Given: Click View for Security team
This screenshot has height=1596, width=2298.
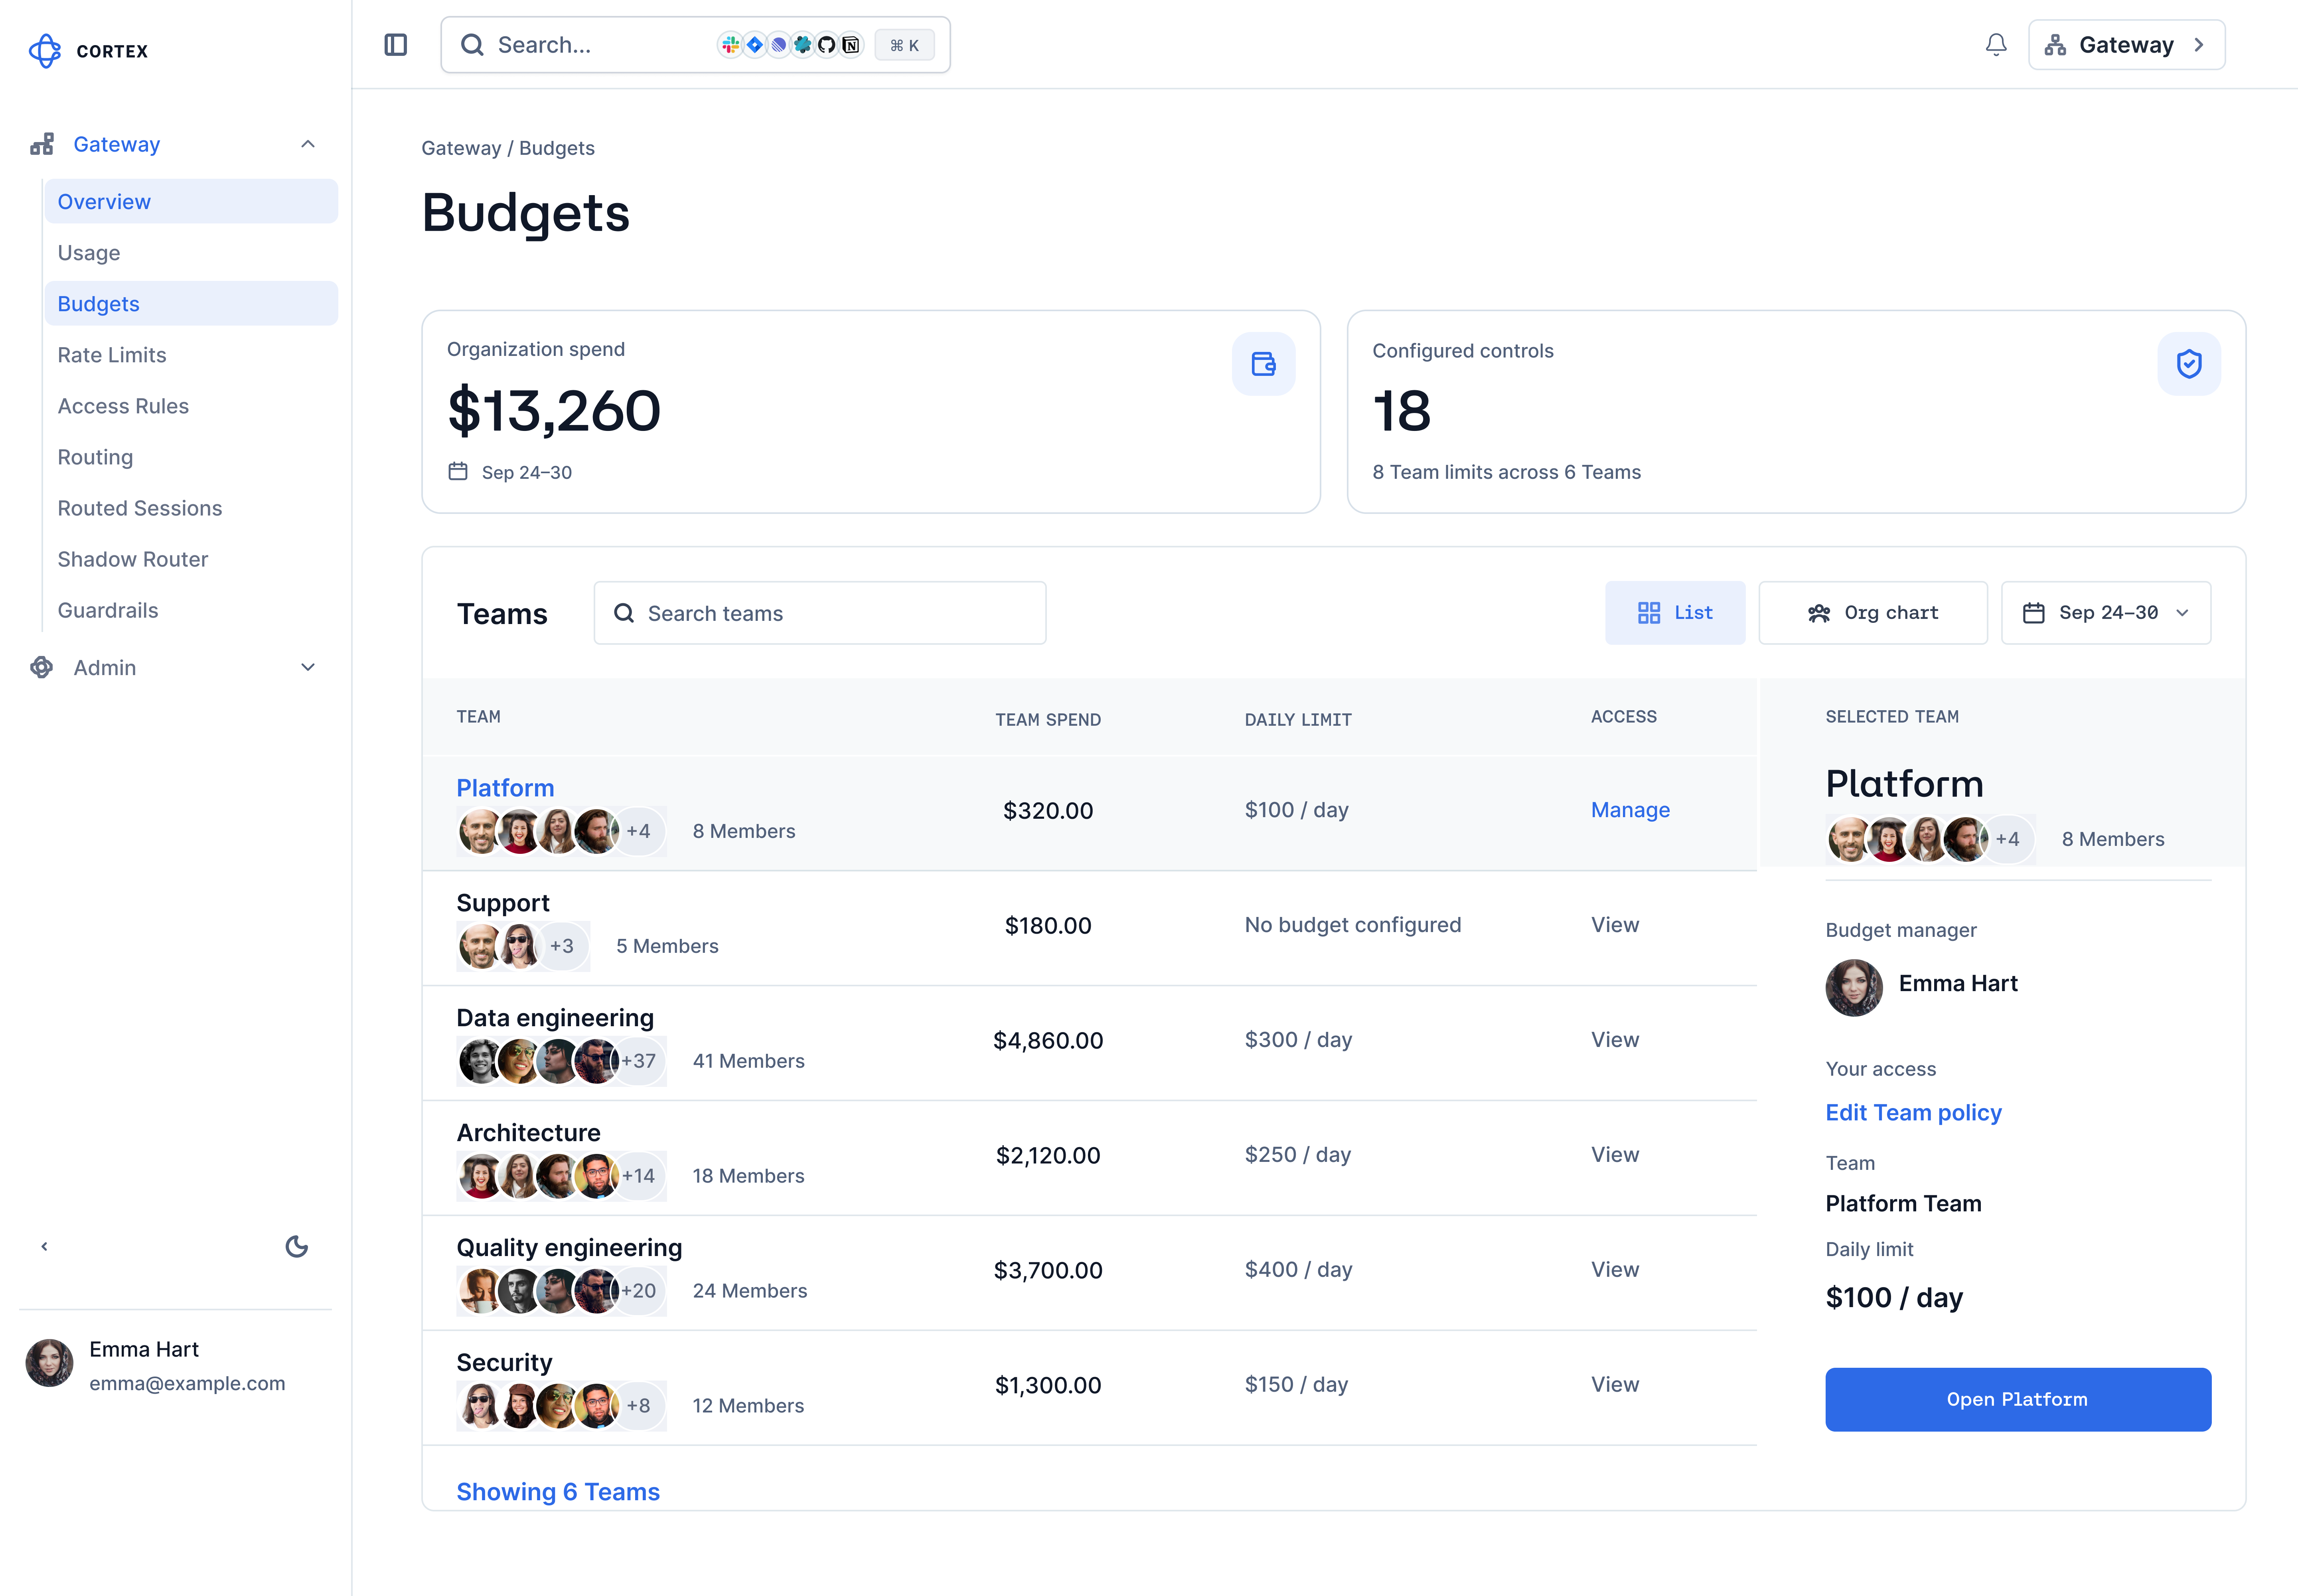Looking at the screenshot, I should [1615, 1385].
